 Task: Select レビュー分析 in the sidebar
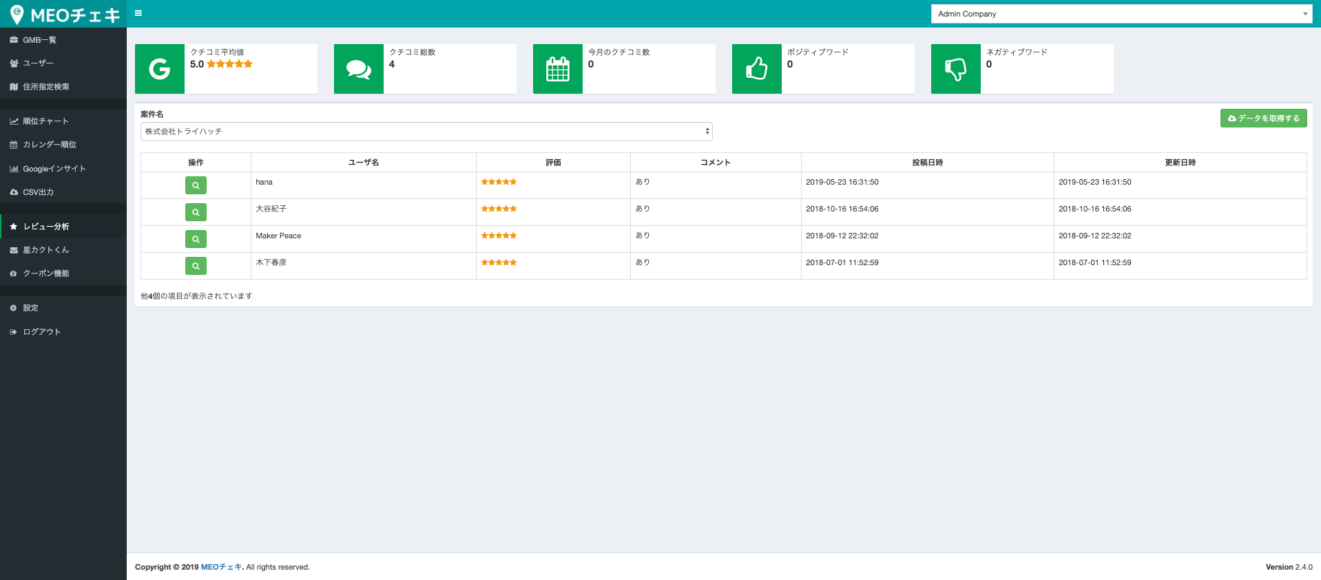click(63, 227)
